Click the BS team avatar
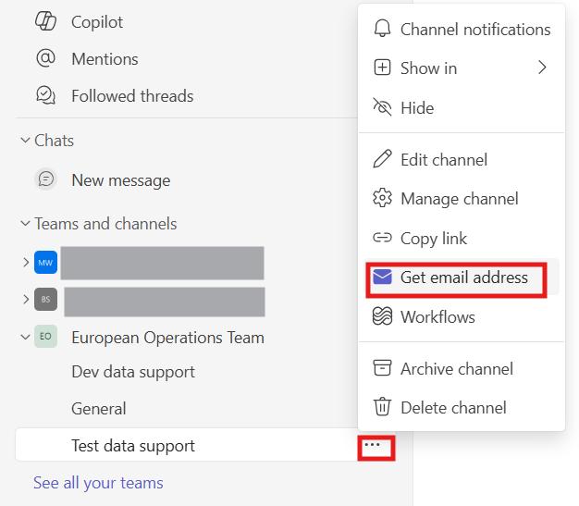This screenshot has width=579, height=506. tap(46, 299)
